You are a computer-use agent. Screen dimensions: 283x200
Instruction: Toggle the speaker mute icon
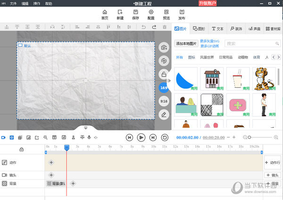coord(96,138)
